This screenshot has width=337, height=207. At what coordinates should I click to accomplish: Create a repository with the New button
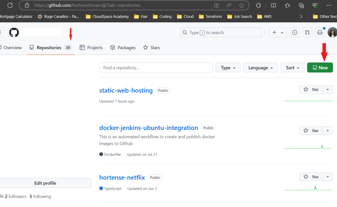coord(320,68)
